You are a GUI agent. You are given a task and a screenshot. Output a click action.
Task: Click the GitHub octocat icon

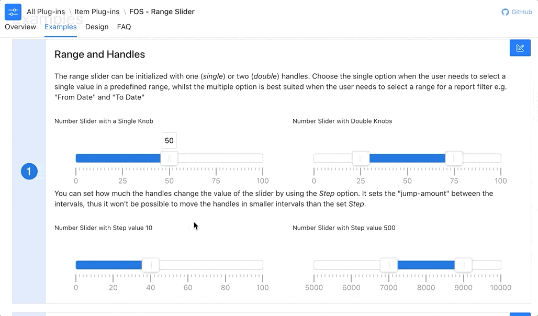[505, 12]
